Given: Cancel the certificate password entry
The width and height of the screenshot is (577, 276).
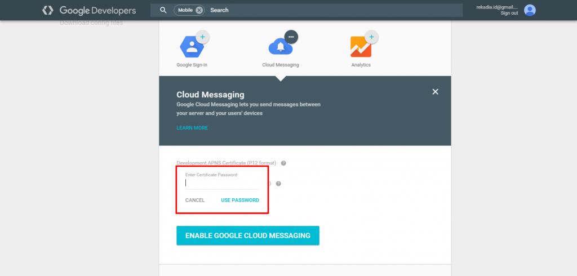Looking at the screenshot, I should [x=195, y=200].
